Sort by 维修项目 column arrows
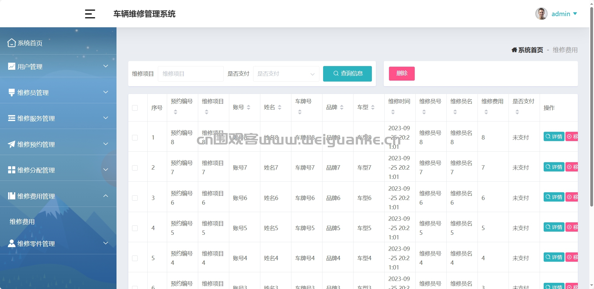594x289 pixels. click(x=207, y=112)
